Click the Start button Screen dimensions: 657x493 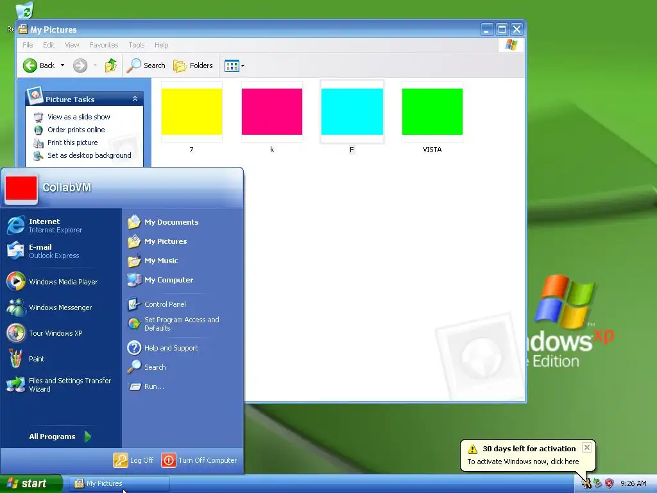(x=31, y=483)
